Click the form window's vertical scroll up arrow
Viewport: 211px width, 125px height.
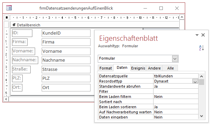[182, 17]
